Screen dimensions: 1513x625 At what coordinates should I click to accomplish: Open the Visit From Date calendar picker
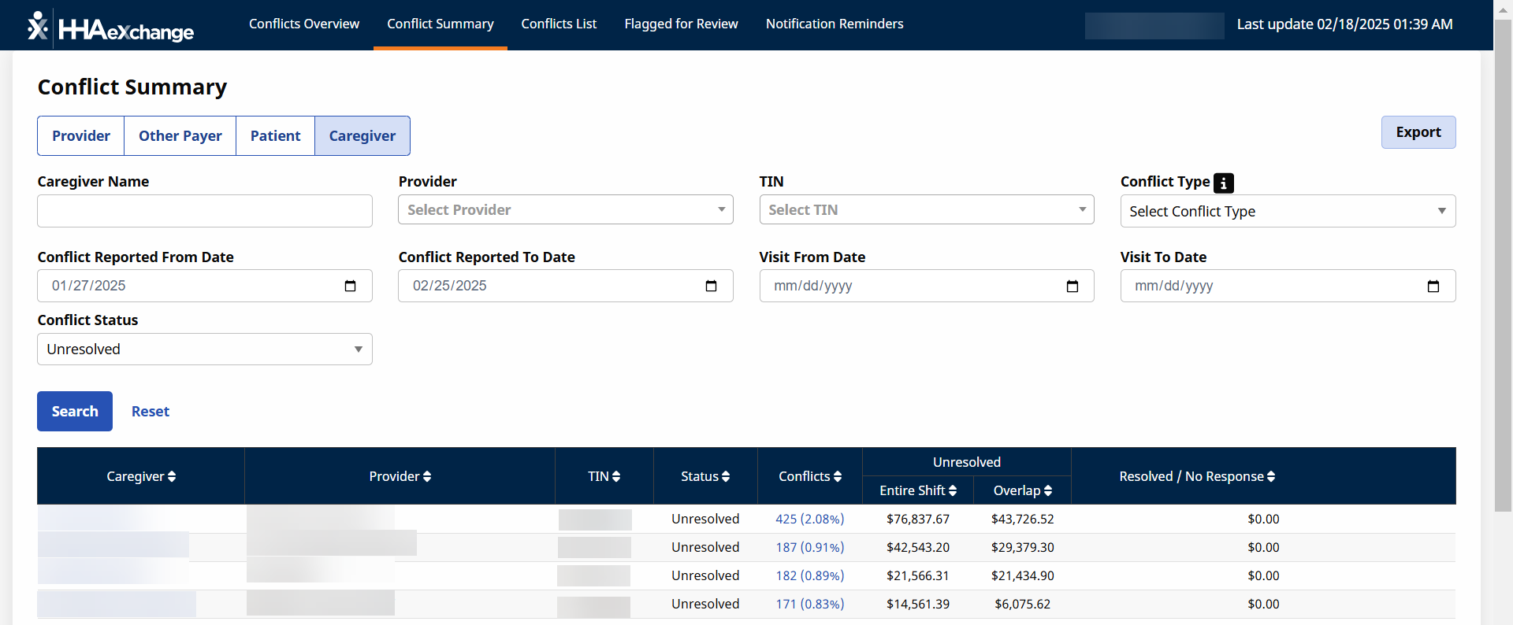(1072, 286)
